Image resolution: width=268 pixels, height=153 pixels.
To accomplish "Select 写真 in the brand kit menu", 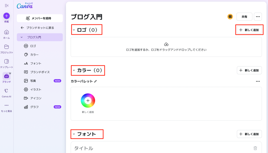I will click(33, 81).
